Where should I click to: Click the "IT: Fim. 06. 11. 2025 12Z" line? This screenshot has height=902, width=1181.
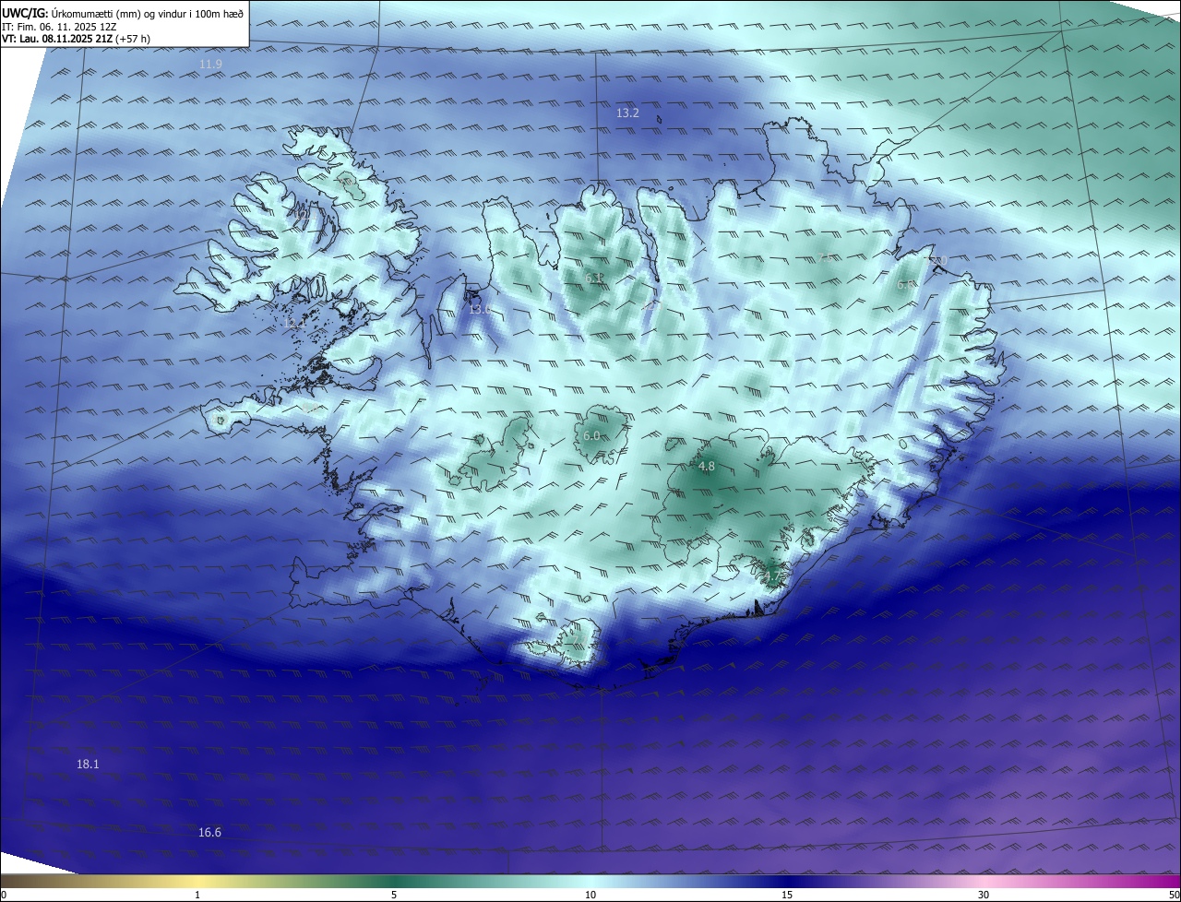[x=58, y=27]
